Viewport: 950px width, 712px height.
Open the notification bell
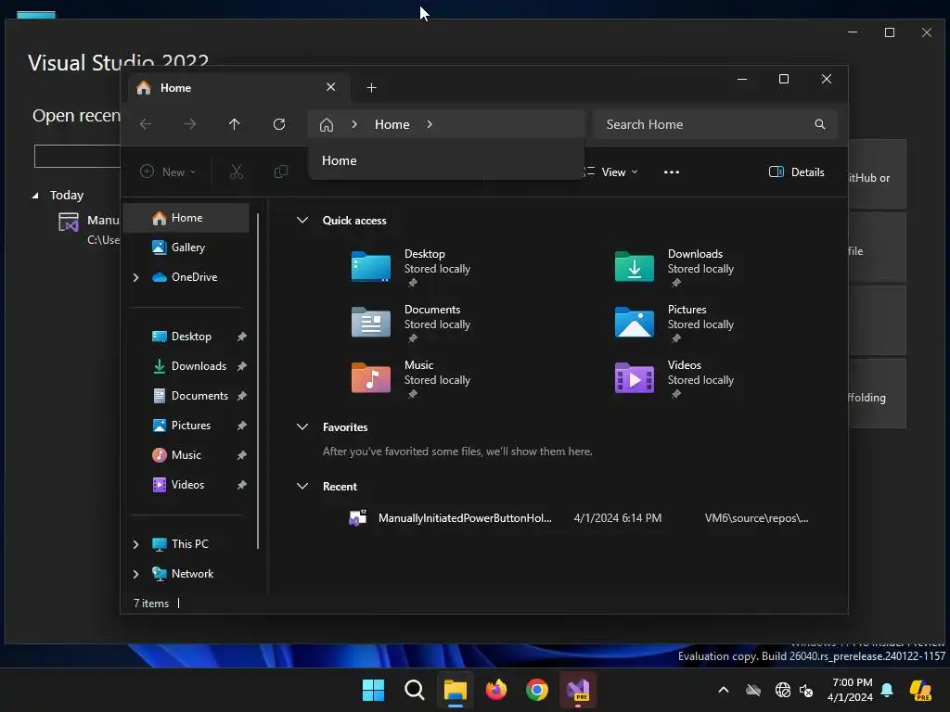[887, 690]
